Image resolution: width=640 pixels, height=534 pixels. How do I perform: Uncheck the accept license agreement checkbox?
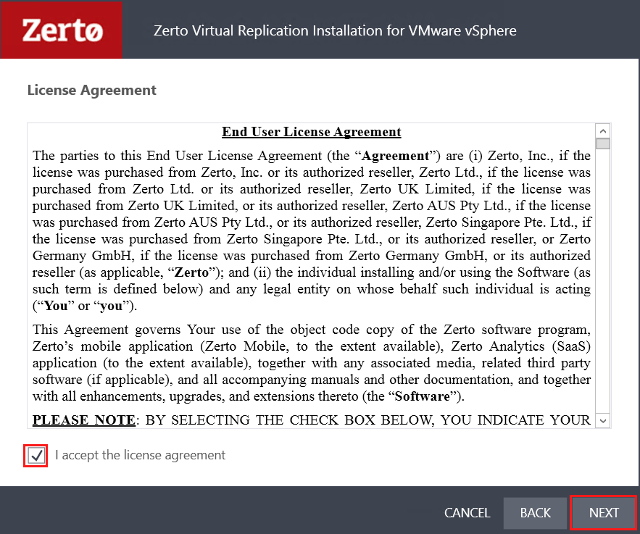click(36, 455)
